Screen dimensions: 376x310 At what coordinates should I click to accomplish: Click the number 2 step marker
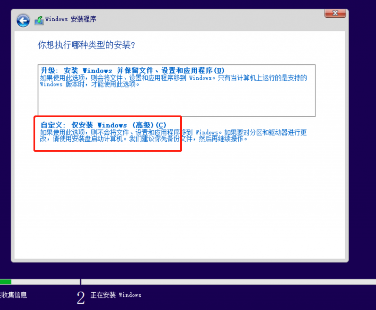[x=80, y=296]
